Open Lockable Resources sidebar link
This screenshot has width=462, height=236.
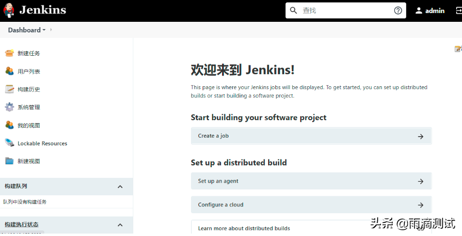click(x=43, y=143)
